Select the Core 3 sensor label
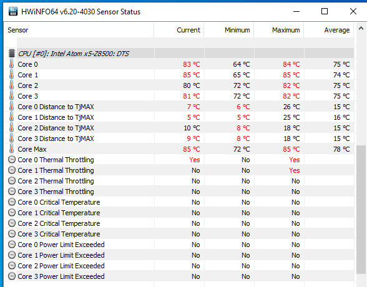The image size is (367, 287). [27, 96]
